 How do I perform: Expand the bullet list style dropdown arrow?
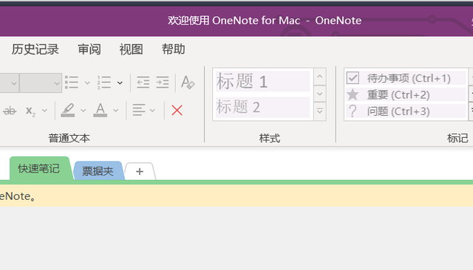[87, 83]
